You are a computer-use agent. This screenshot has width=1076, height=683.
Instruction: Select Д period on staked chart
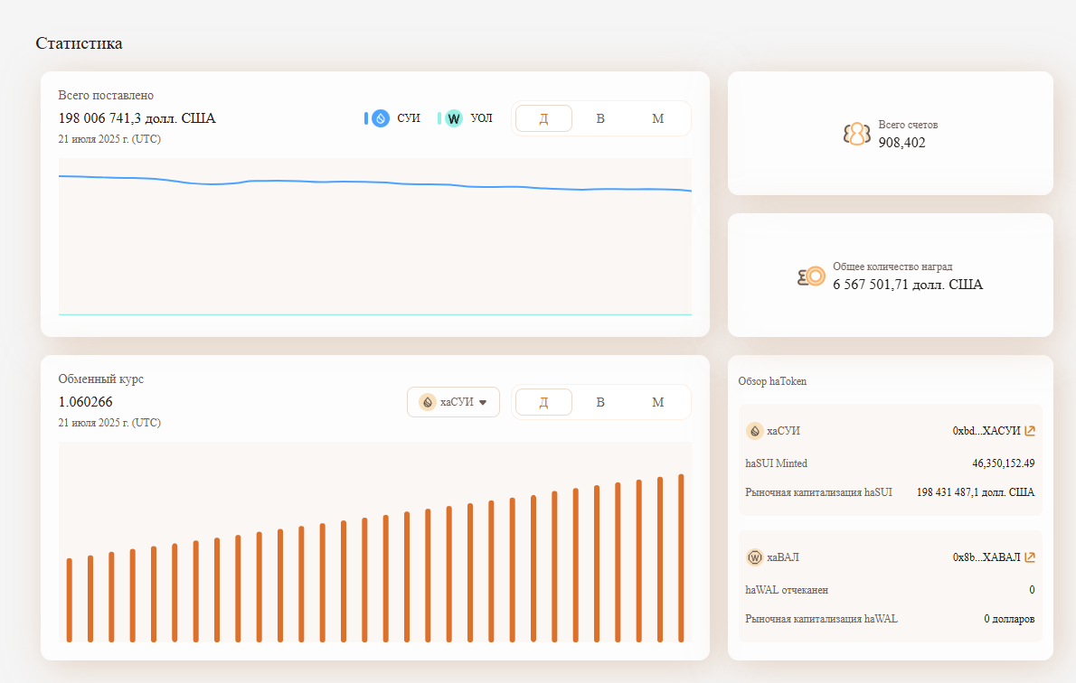[x=543, y=118]
